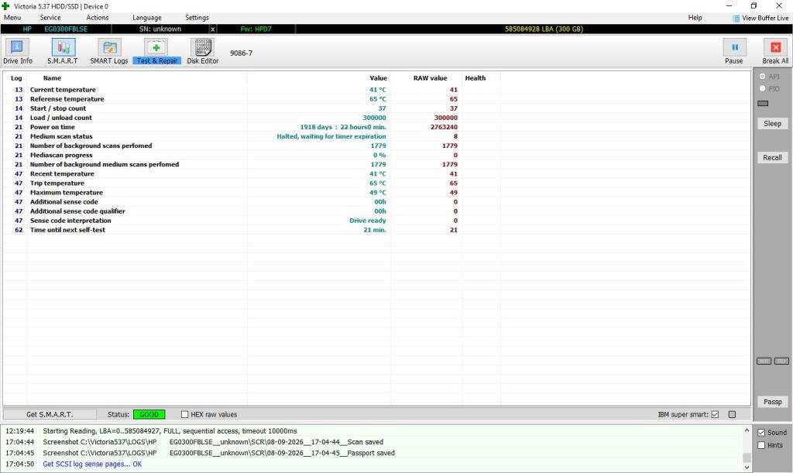Open the Drive Info panel
This screenshot has width=793, height=473.
[18, 52]
